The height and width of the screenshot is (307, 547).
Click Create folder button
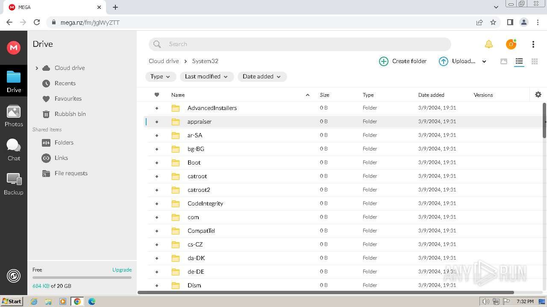point(403,61)
